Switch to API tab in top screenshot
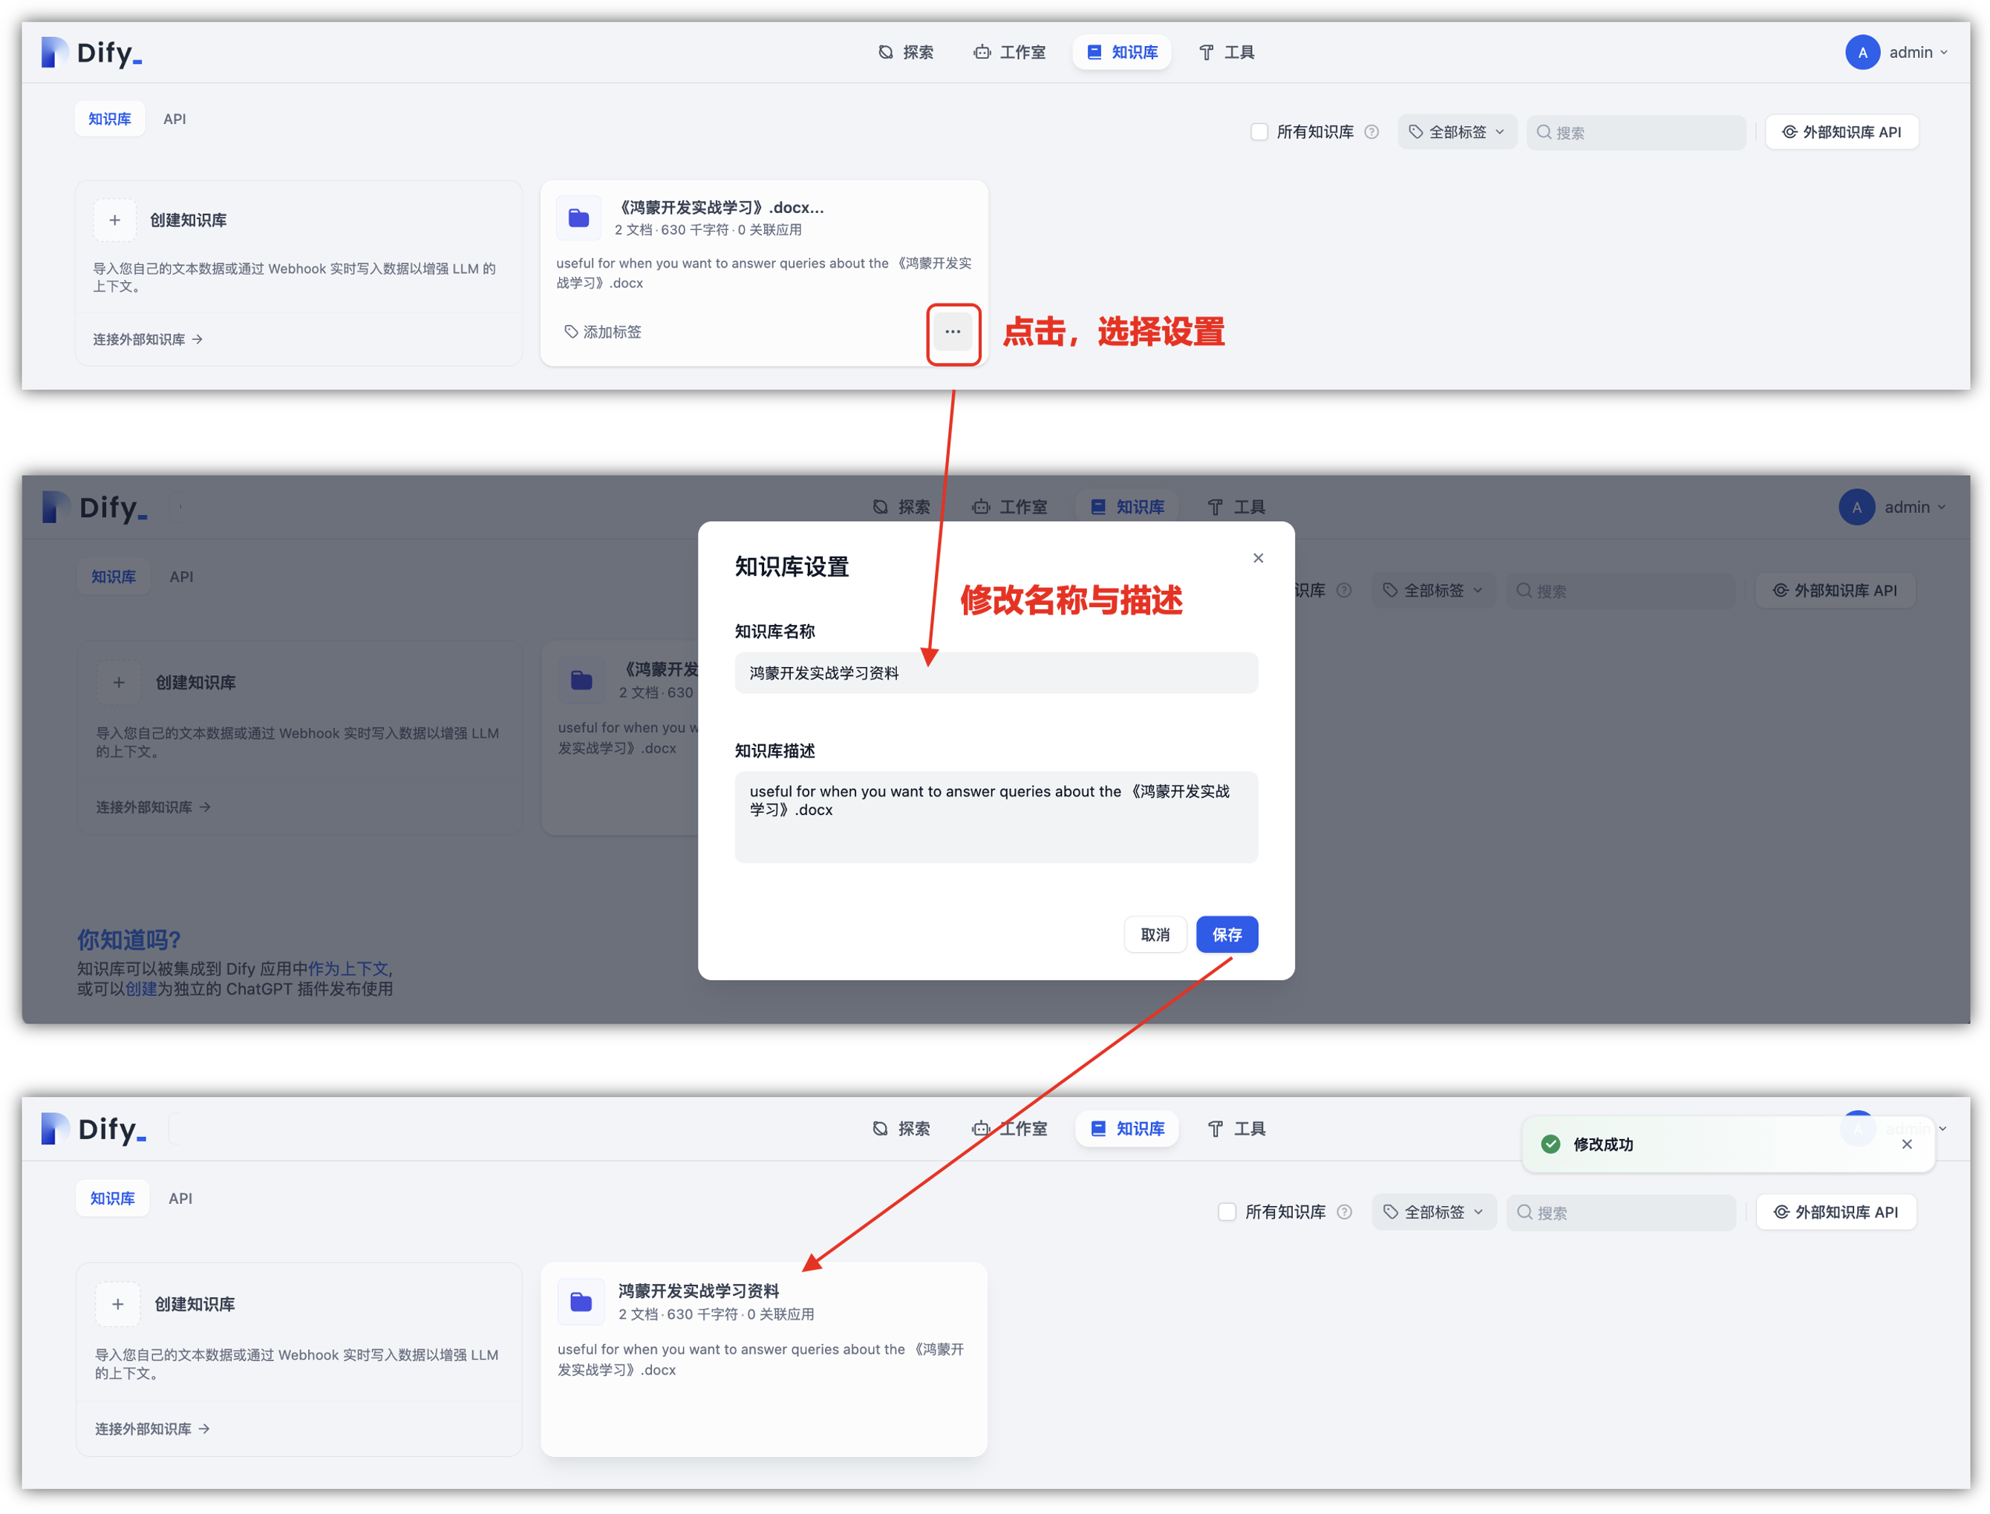Screen dimensions: 1990x1514 [x=175, y=119]
